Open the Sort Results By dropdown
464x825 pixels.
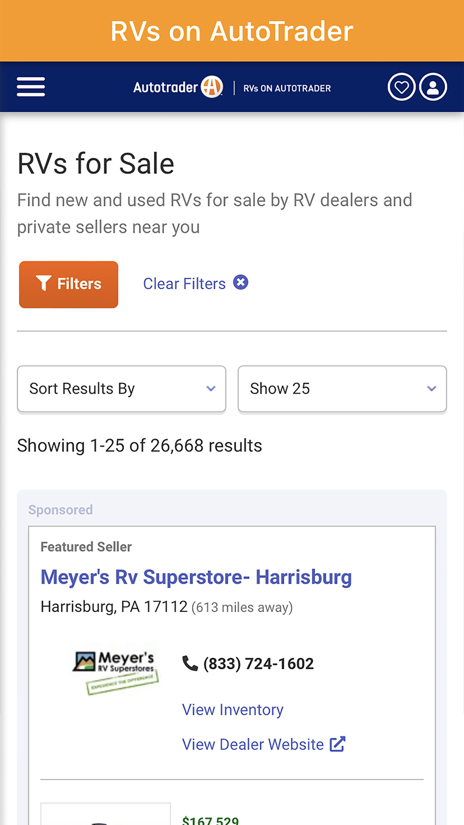point(121,388)
